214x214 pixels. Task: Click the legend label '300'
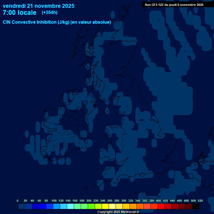(x=124, y=201)
